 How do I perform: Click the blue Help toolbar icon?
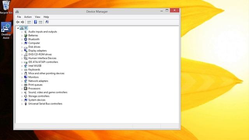click(x=35, y=22)
